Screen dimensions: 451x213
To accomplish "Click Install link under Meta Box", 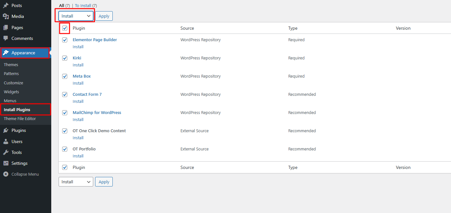I will tap(78, 83).
